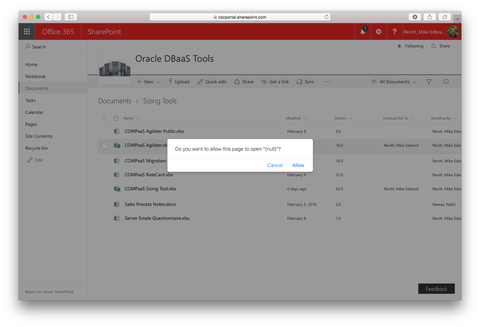The image size is (480, 327).
Task: Open Site Contents in the left navigation
Action: coord(39,136)
